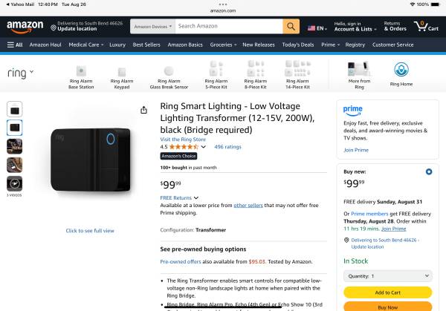This screenshot has height=311, width=446.
Task: Select the Buy new radio button
Action: (x=428, y=171)
